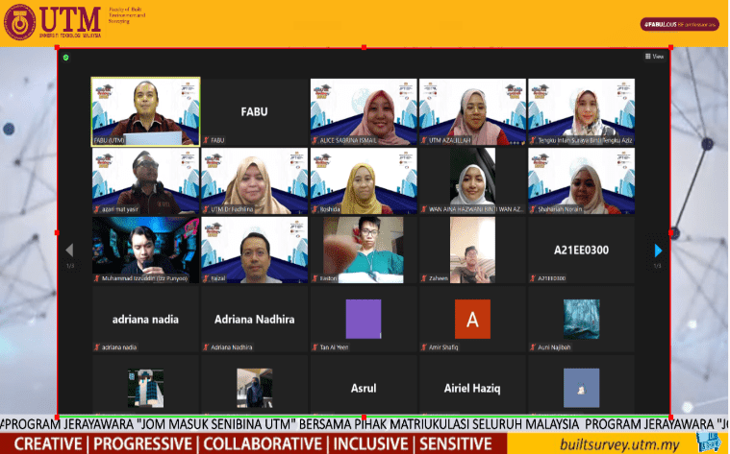Click muted mic icon beside Zaheen
Viewport: 730px width, 454px height.
(x=423, y=278)
